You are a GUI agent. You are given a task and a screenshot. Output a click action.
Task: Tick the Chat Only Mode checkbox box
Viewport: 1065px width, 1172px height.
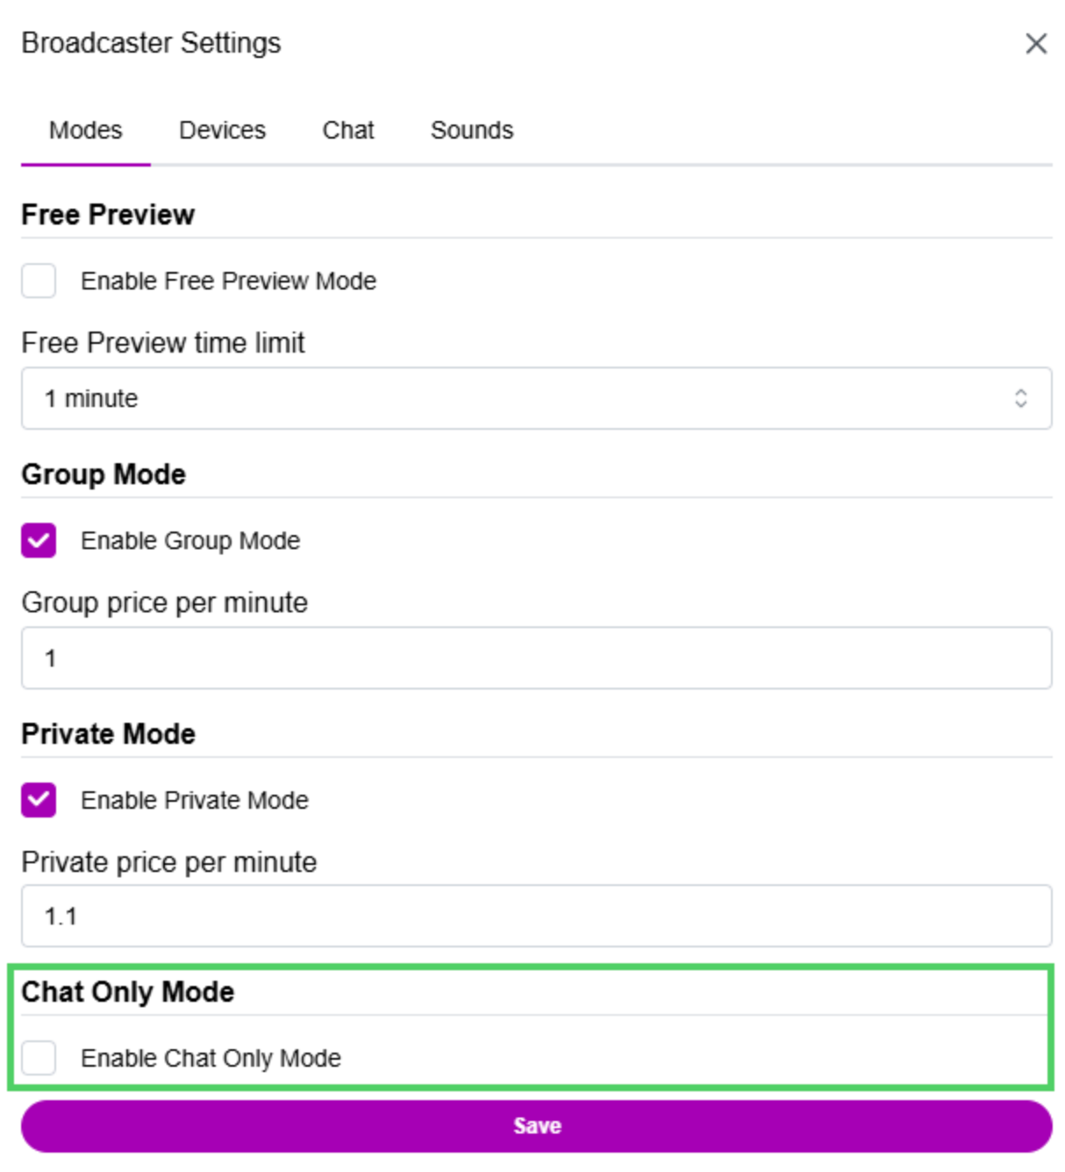pyautogui.click(x=39, y=1058)
